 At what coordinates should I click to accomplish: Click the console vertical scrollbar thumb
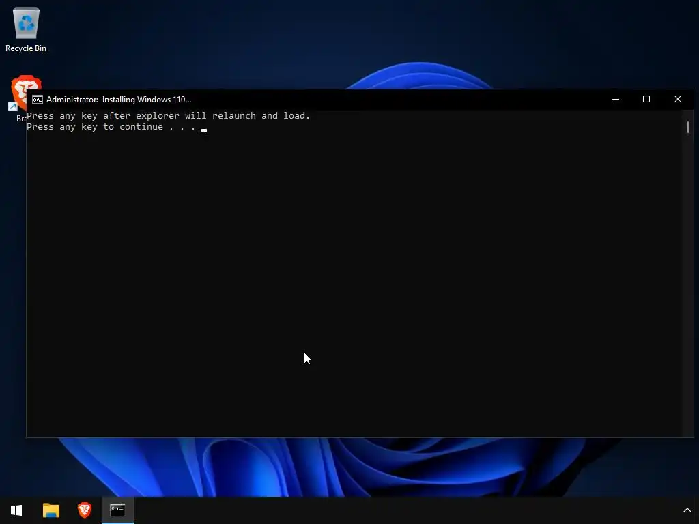pos(688,127)
